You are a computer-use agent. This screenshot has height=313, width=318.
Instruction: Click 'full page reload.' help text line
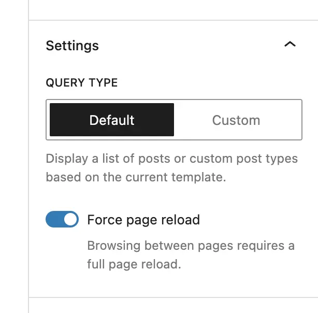pyautogui.click(x=134, y=264)
